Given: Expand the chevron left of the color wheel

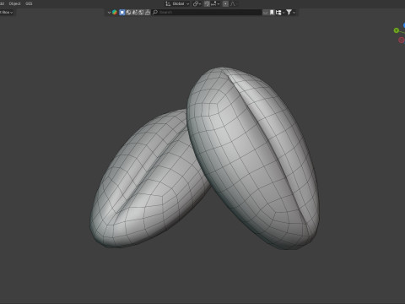Looking at the screenshot, I should pyautogui.click(x=109, y=13).
